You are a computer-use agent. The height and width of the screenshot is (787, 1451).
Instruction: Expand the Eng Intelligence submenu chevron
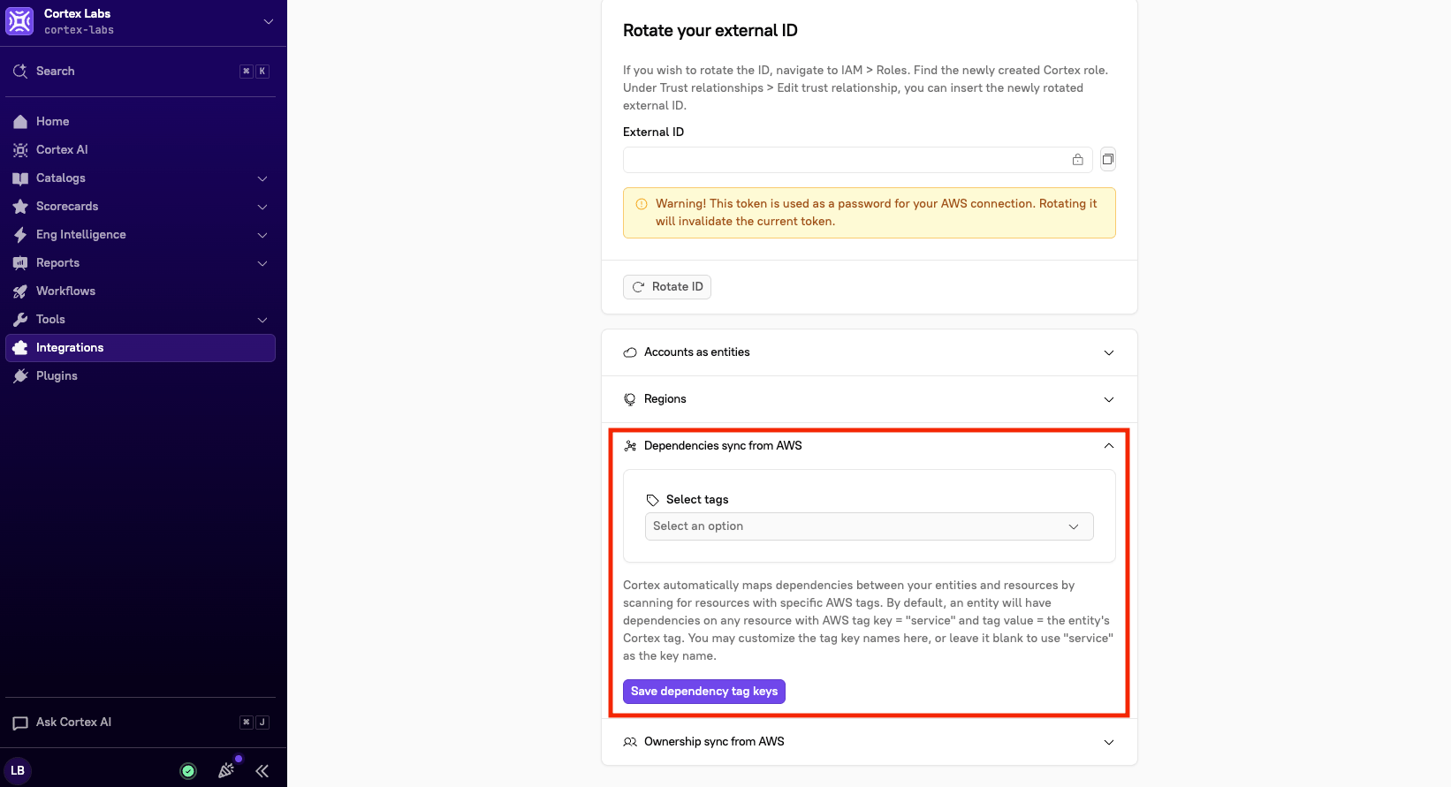pos(262,235)
